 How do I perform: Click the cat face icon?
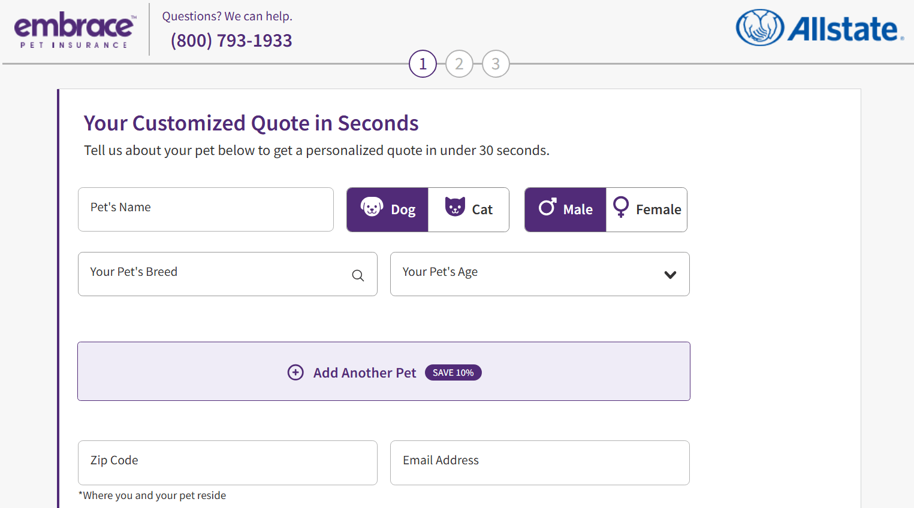(455, 206)
